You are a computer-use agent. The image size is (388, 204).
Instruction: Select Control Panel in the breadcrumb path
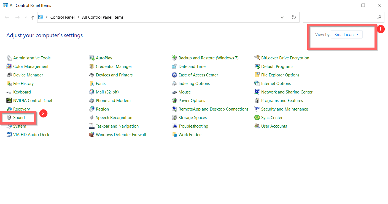(63, 17)
